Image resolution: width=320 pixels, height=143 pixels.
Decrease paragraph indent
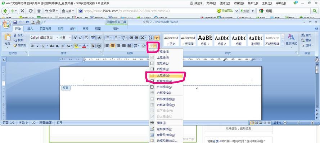tap(131, 38)
